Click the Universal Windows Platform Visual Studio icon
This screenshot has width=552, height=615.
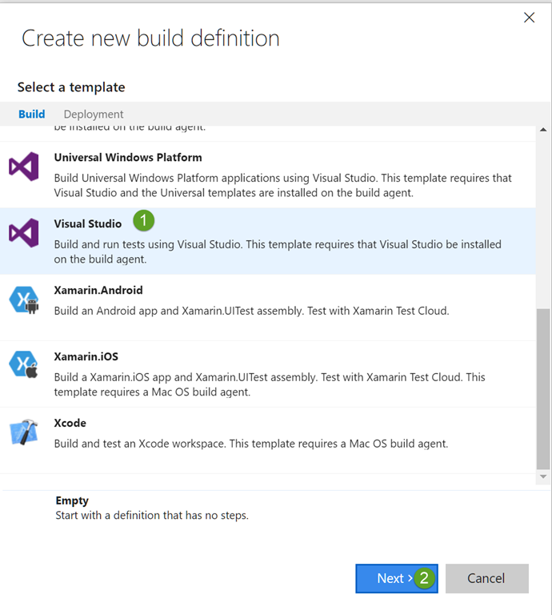[24, 167]
